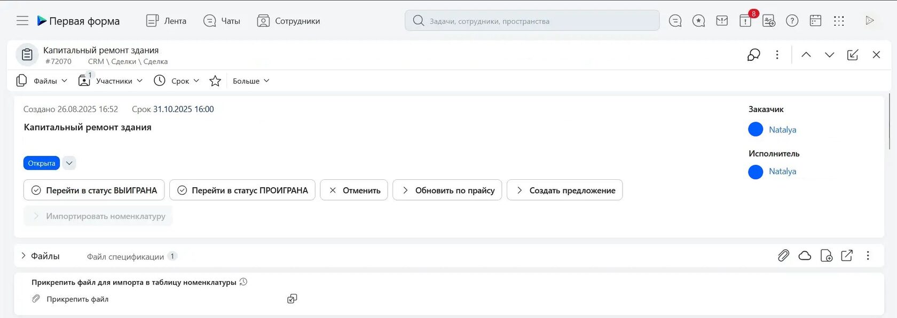Open the calendar icon
The image size is (897, 318).
pyautogui.click(x=816, y=21)
